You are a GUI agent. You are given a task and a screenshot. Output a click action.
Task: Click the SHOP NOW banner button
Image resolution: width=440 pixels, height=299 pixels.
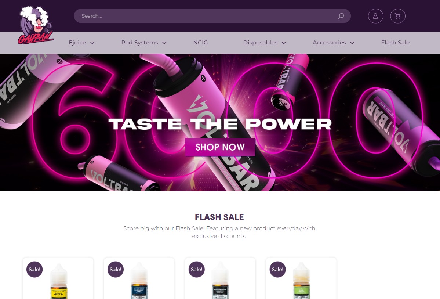pos(220,147)
